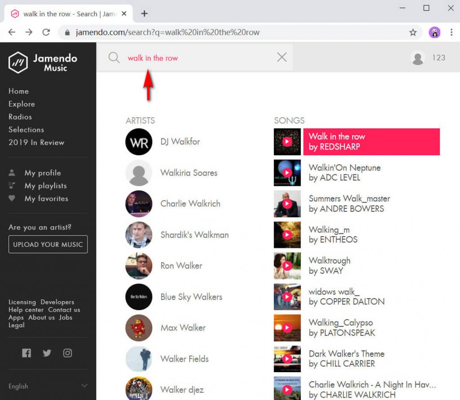Open the Twitter icon link
Viewport: 460px width, 400px height.
coord(47,353)
